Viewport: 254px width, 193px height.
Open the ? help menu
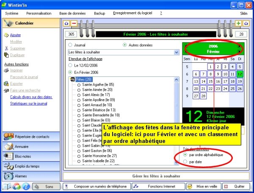[x=161, y=13]
